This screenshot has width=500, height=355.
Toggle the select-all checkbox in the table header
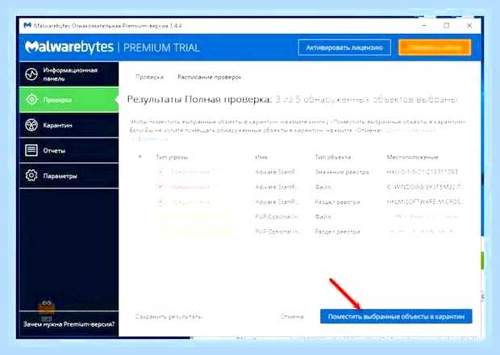point(140,157)
